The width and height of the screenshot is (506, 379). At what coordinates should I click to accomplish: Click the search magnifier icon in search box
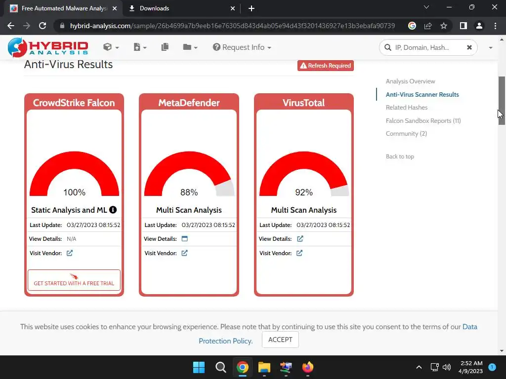tap(387, 48)
